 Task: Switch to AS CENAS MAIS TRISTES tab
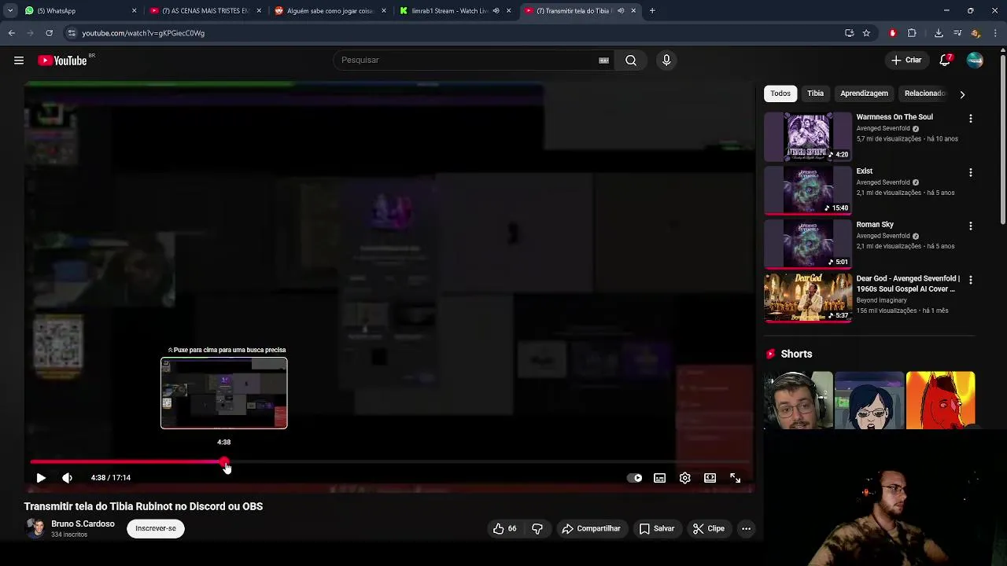[x=205, y=11]
